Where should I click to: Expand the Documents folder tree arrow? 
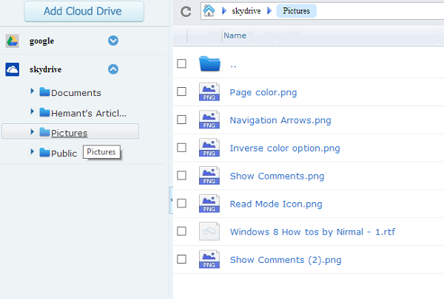pos(32,91)
